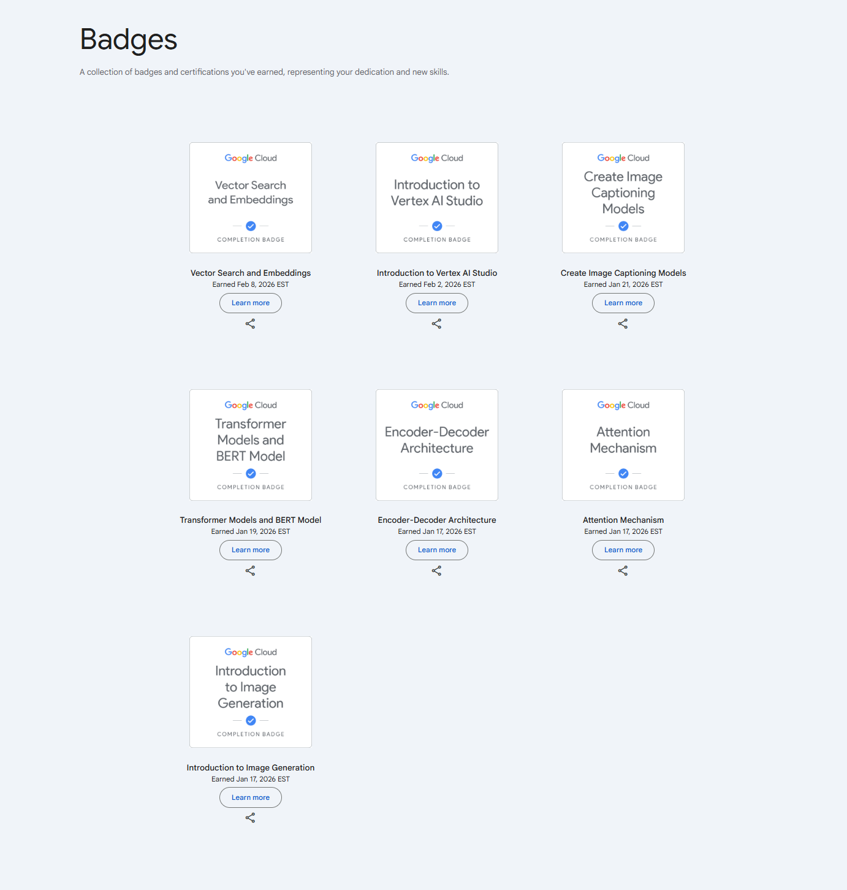Share the Create Image Captioning Models badge
The image size is (847, 890).
(623, 324)
